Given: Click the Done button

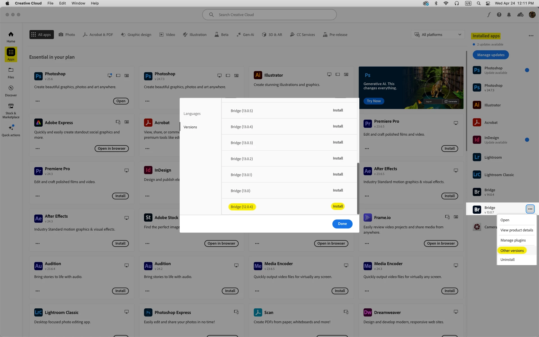Looking at the screenshot, I should pyautogui.click(x=342, y=224).
